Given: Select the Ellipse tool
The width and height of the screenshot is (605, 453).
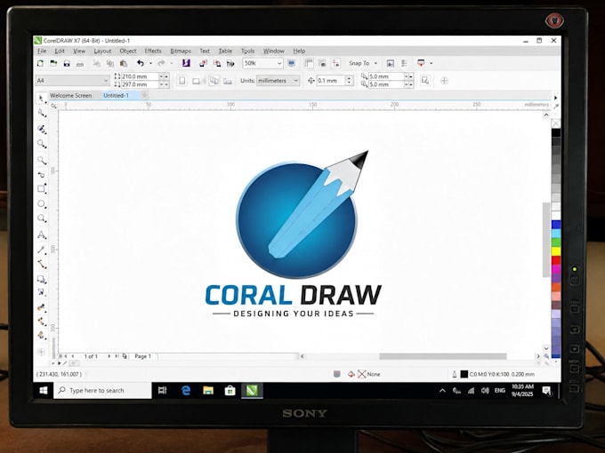Looking at the screenshot, I should click(x=41, y=203).
